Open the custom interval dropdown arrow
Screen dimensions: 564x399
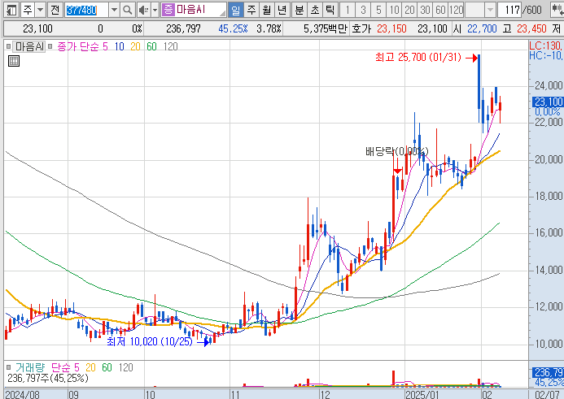pyautogui.click(x=490, y=10)
